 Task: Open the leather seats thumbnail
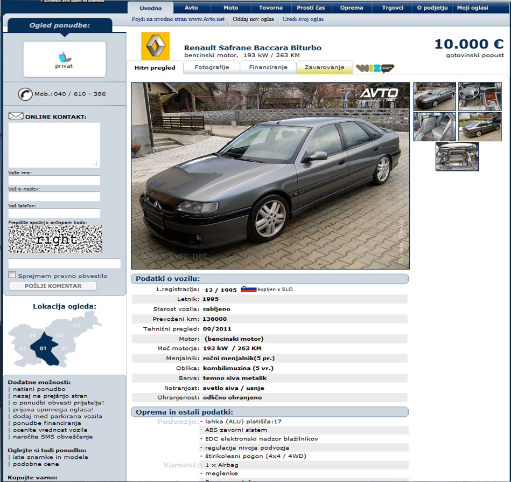click(435, 127)
